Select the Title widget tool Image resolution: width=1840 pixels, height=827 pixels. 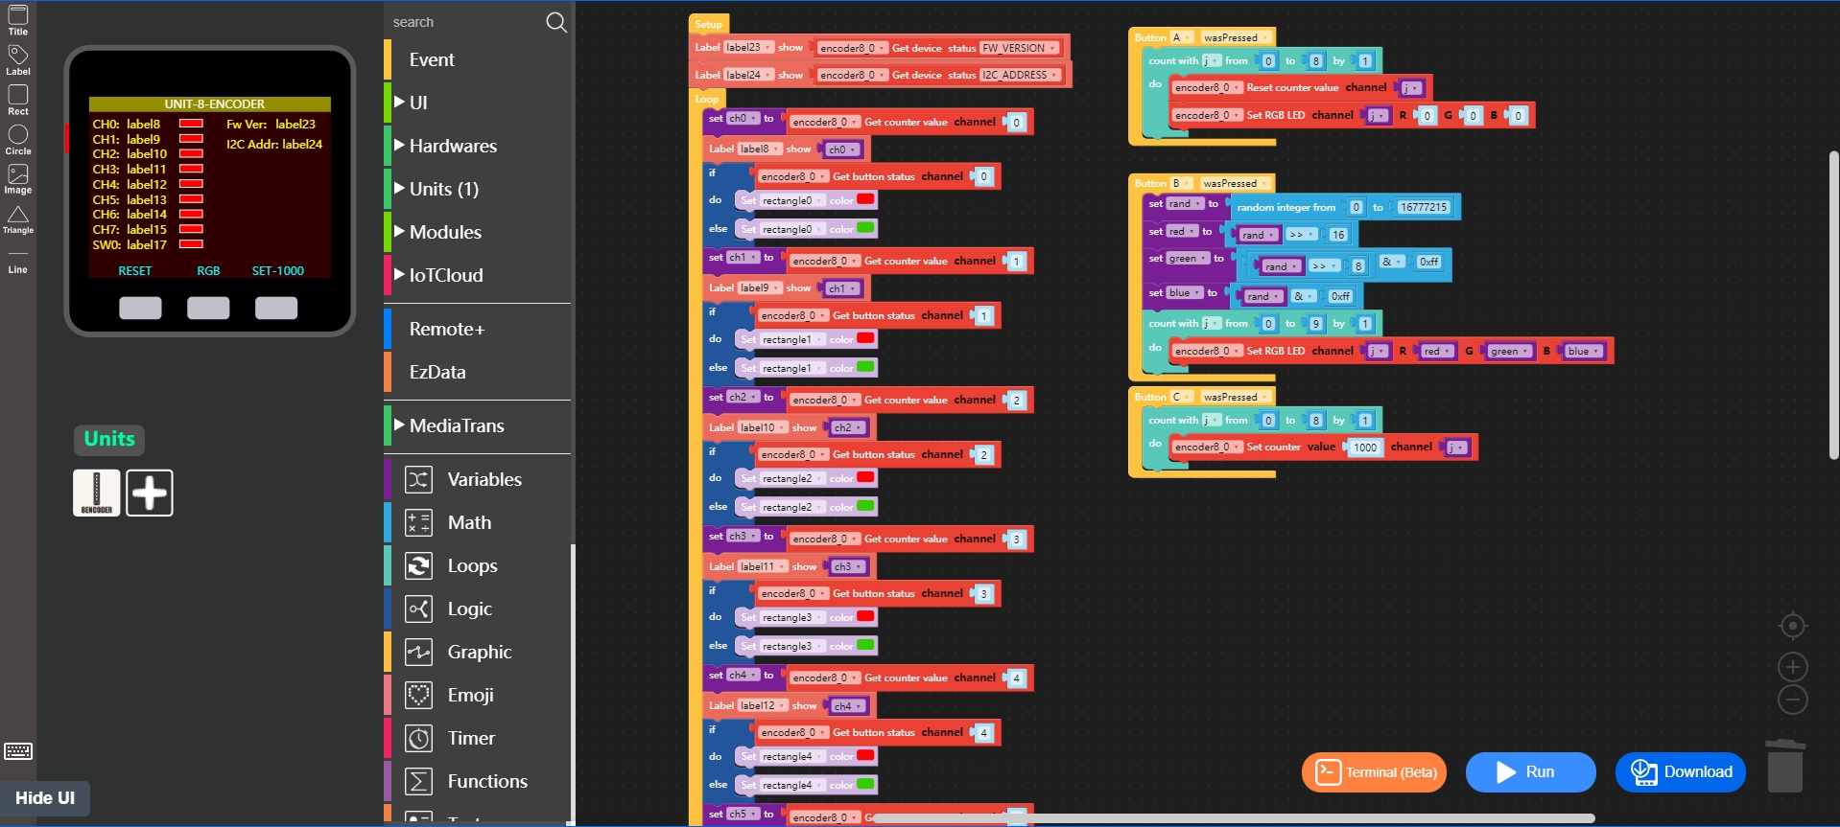(18, 19)
